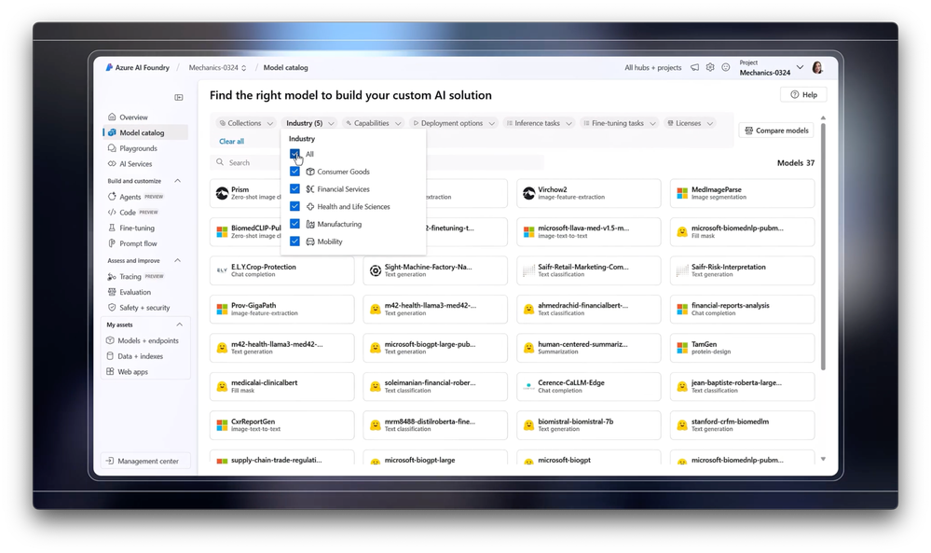Viewport: 931px width, 553px height.
Task: Click the Sight-Machine-Factory model icon
Action: click(x=376, y=270)
